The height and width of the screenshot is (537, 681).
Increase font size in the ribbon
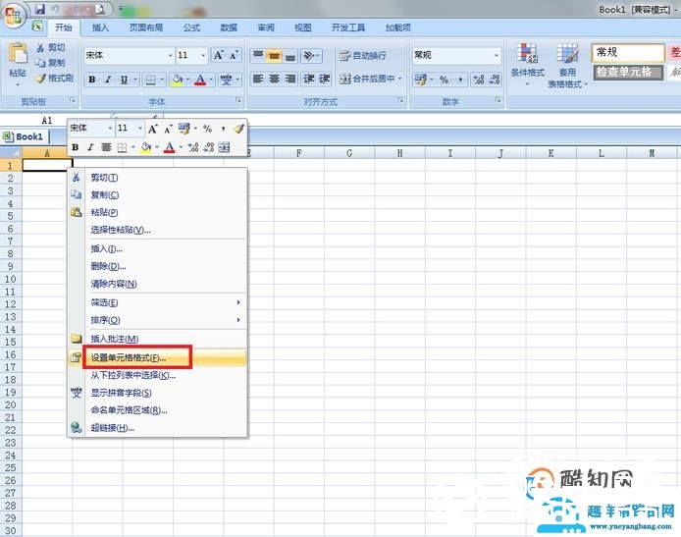pos(219,55)
